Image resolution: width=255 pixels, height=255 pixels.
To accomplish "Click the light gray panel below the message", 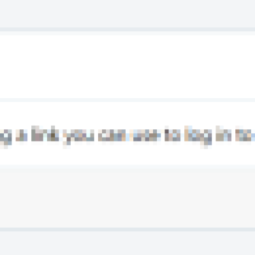I will coord(127,198).
